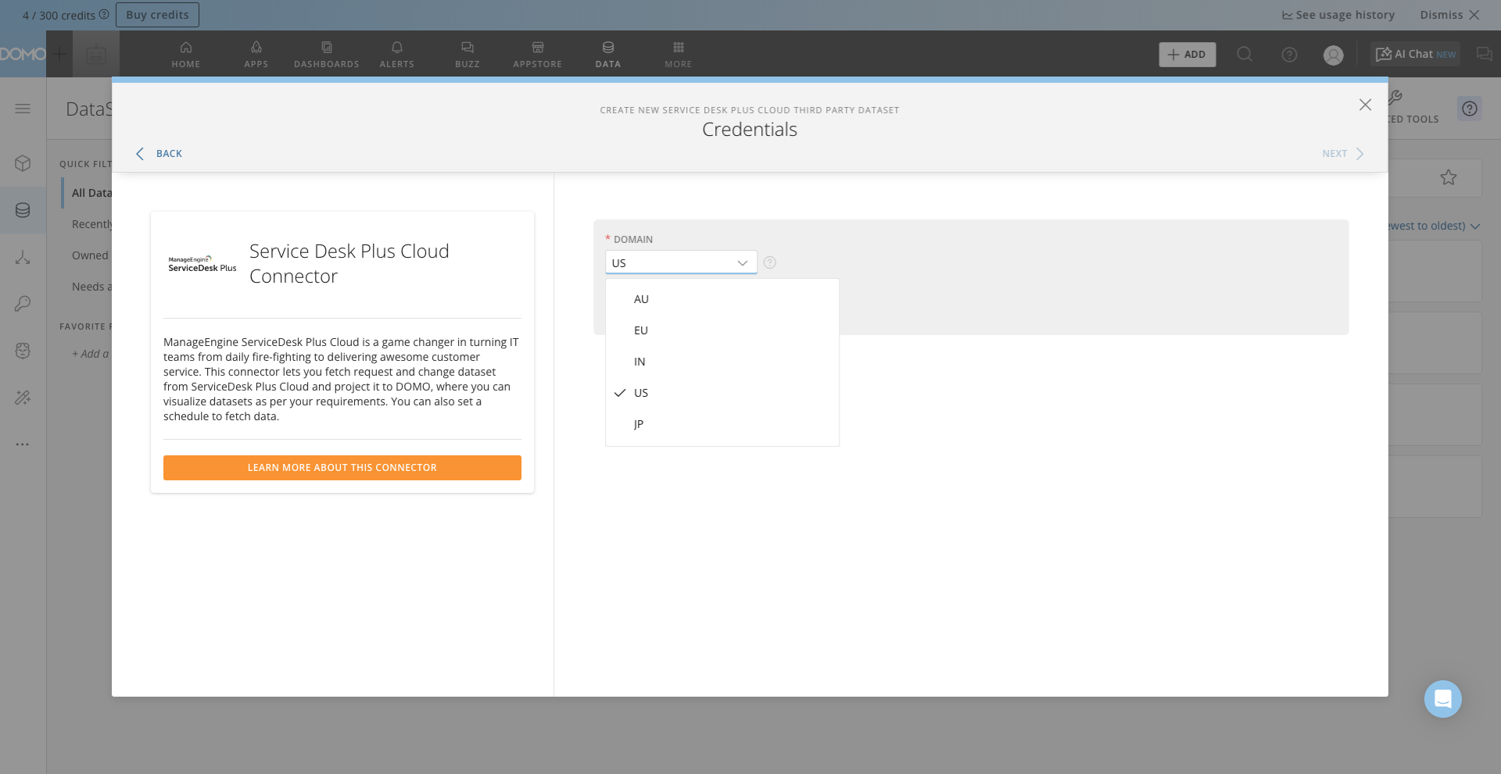This screenshot has height=774, width=1501.
Task: Click the ServiceDesk Plus logo
Action: point(202,264)
